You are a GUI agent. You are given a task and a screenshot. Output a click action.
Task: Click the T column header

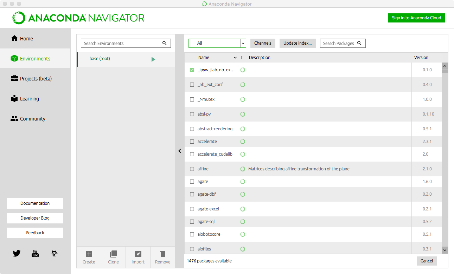click(x=242, y=58)
